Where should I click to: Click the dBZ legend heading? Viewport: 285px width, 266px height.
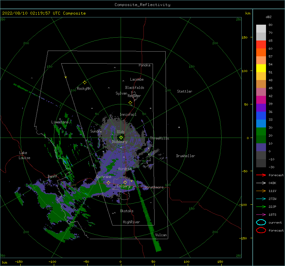pyautogui.click(x=269, y=17)
